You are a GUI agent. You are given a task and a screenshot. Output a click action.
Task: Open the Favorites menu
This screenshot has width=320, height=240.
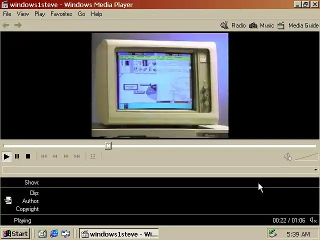point(61,14)
